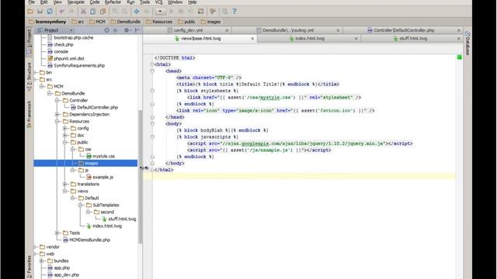Expand the vendor folder

point(36,246)
